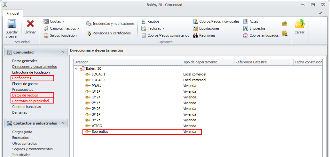Switch to the Principal ribbon tab

coord(13,13)
